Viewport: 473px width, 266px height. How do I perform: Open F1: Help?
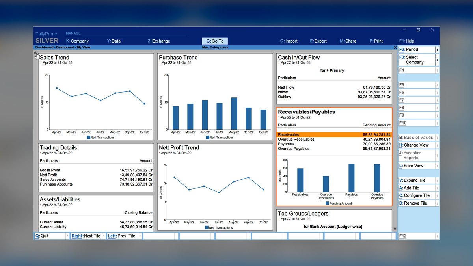(x=407, y=41)
